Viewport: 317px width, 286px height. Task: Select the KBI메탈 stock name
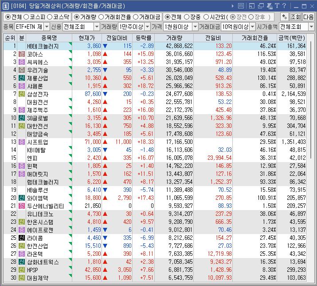(x=37, y=150)
